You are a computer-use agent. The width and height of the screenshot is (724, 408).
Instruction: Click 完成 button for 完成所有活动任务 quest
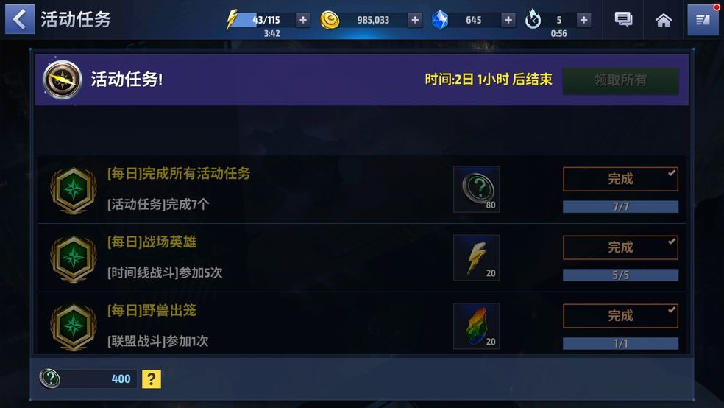click(x=620, y=179)
